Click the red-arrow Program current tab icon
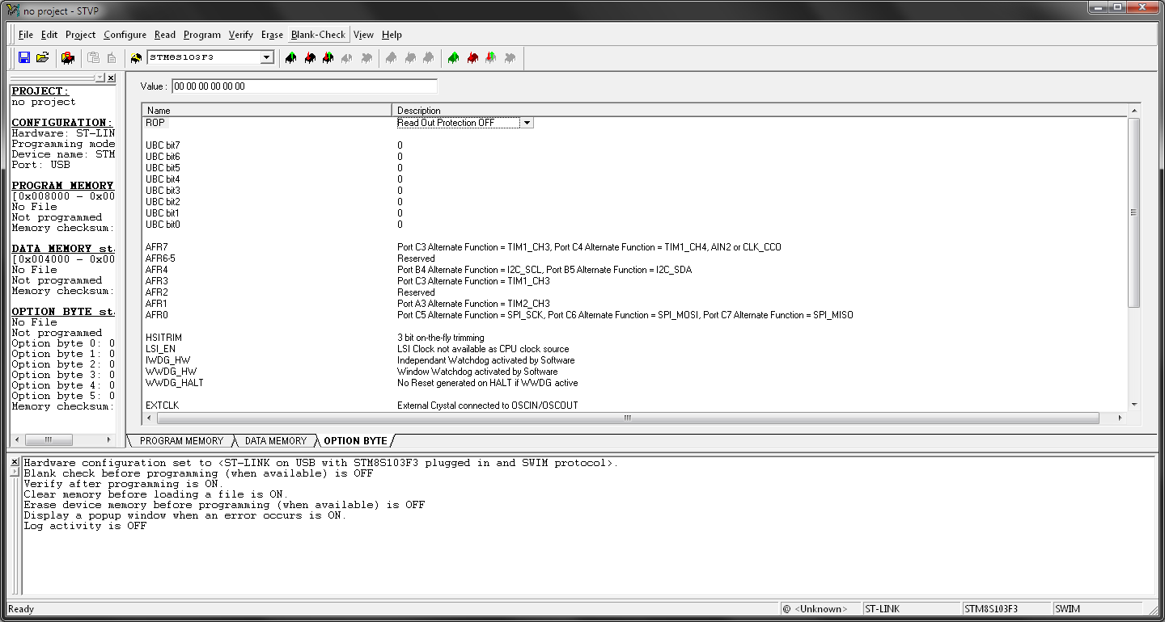1165x622 pixels. click(x=309, y=57)
